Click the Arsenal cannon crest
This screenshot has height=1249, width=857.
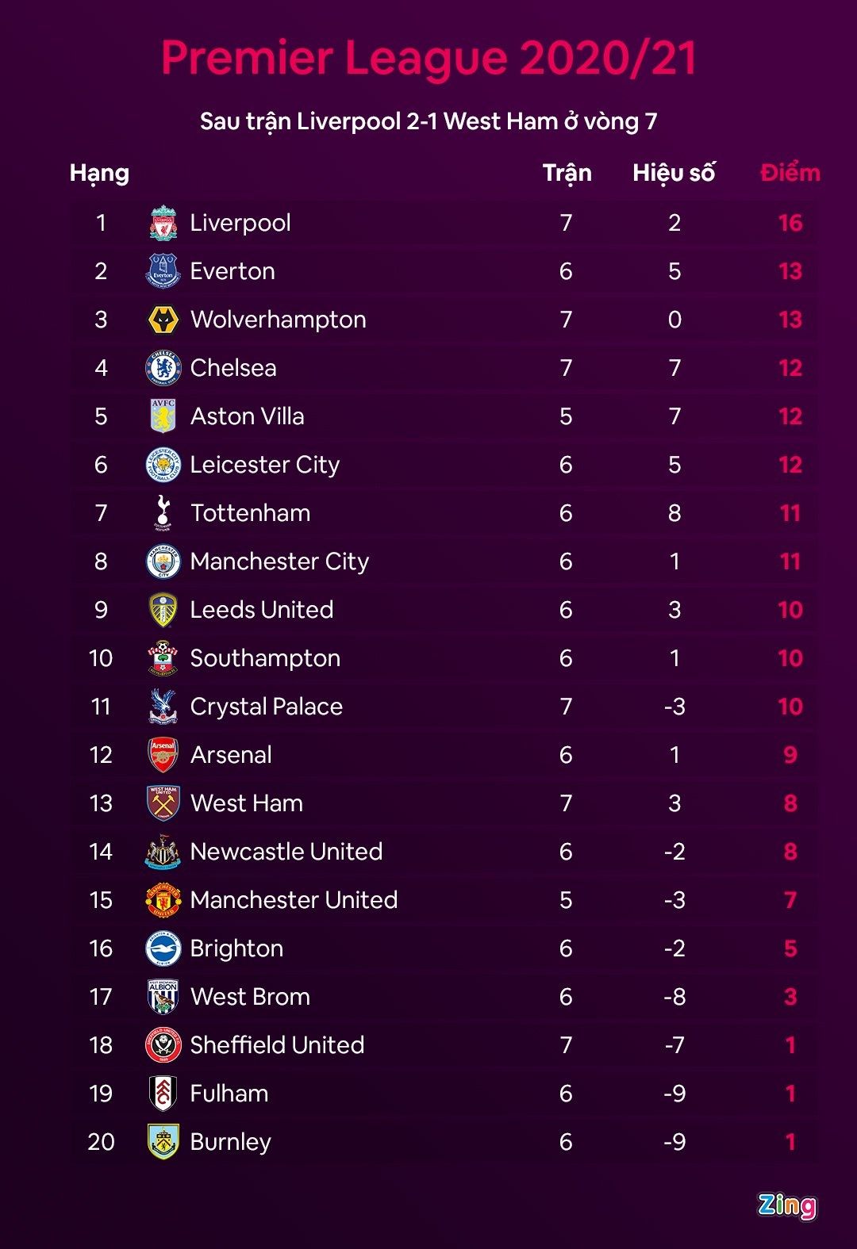coord(163,755)
